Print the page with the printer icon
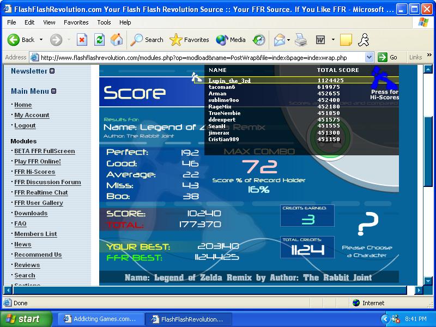This screenshot has width=436, height=327. (x=301, y=40)
